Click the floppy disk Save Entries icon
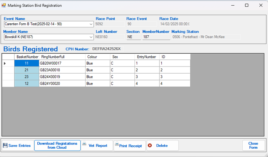Image resolution: width=268 pixels, height=157 pixels. tap(5, 145)
